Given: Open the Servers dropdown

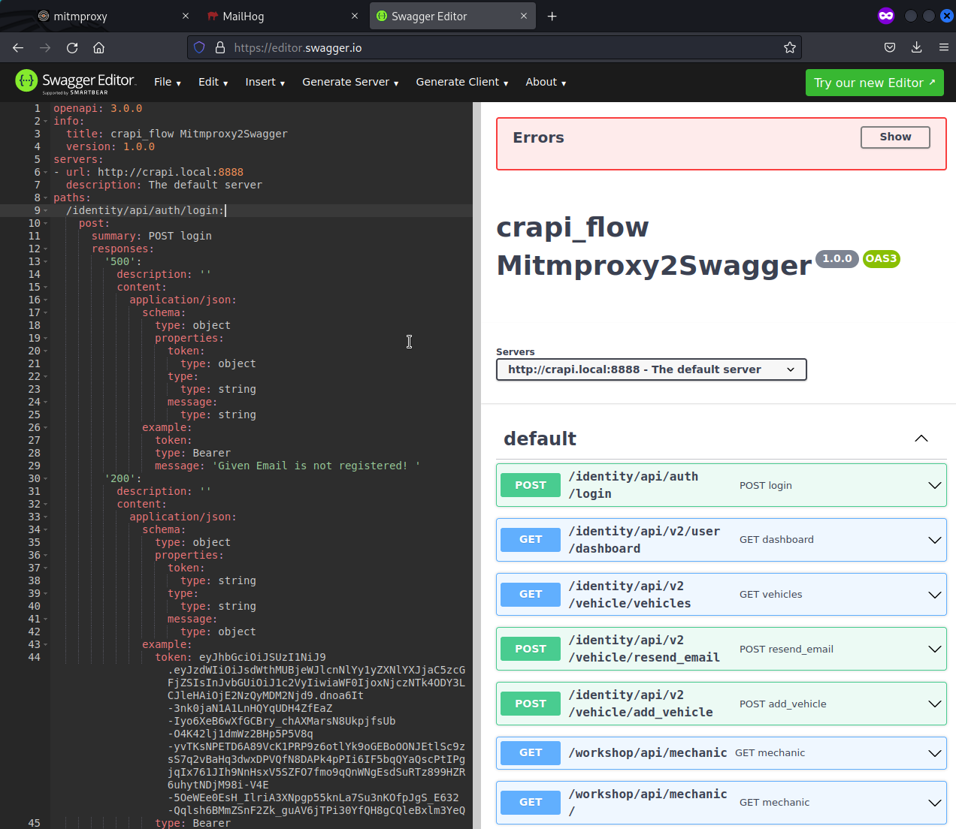Looking at the screenshot, I should tap(651, 369).
